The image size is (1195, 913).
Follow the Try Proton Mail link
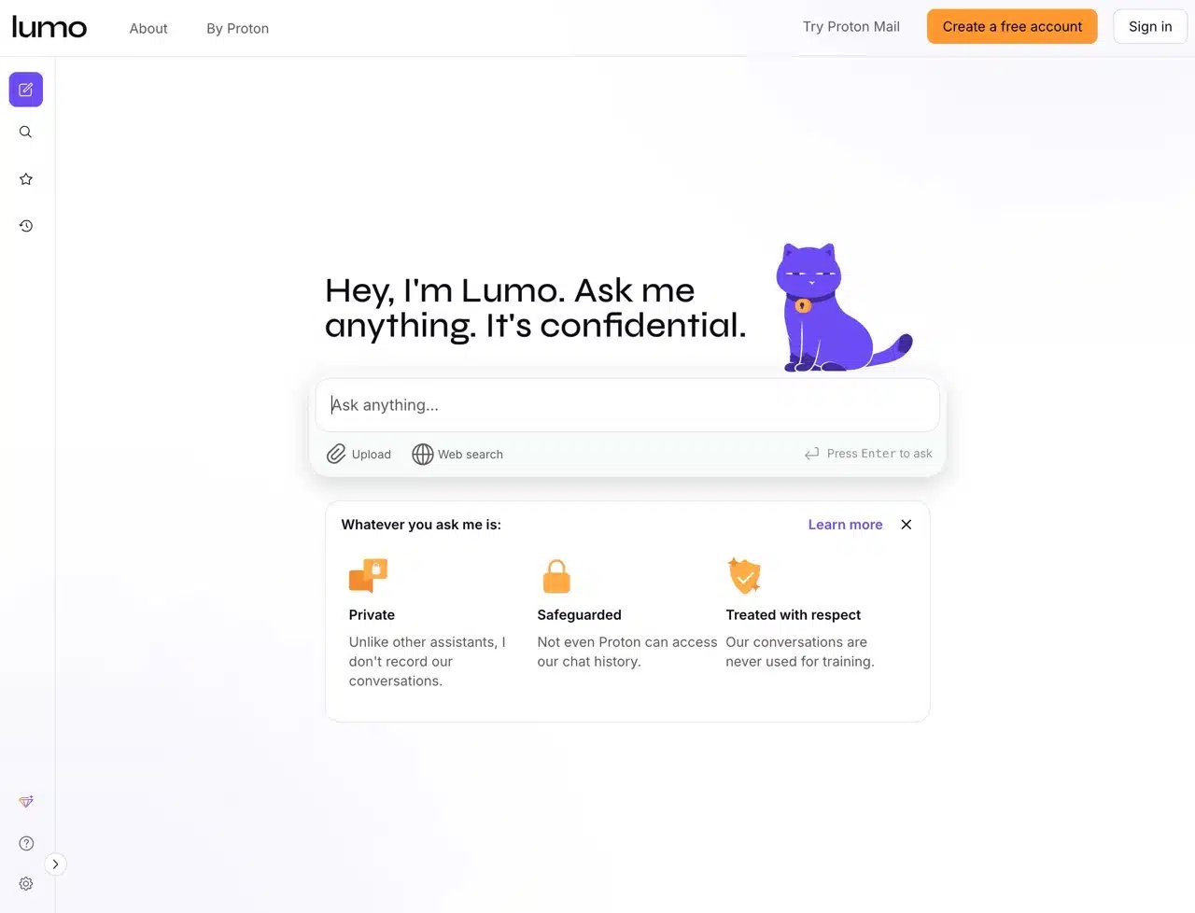tap(851, 26)
